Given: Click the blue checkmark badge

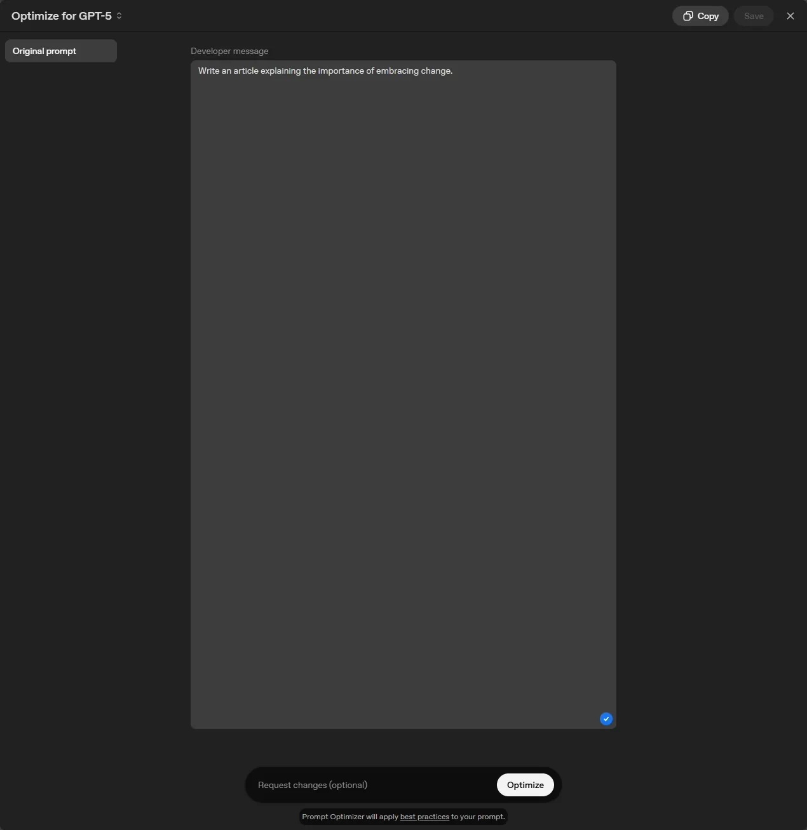Looking at the screenshot, I should (606, 719).
